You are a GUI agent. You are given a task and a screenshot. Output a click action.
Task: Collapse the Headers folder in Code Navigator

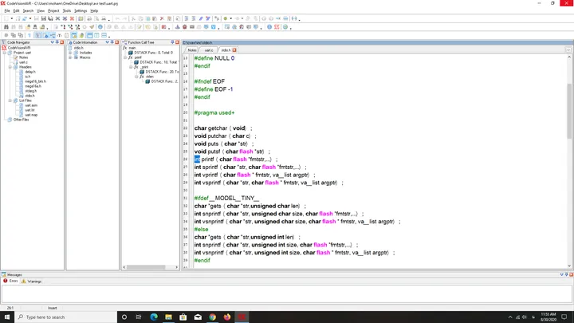[10, 67]
